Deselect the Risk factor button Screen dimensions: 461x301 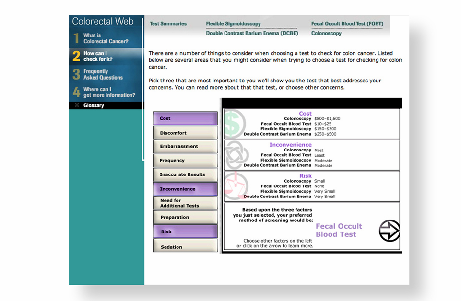pyautogui.click(x=185, y=232)
